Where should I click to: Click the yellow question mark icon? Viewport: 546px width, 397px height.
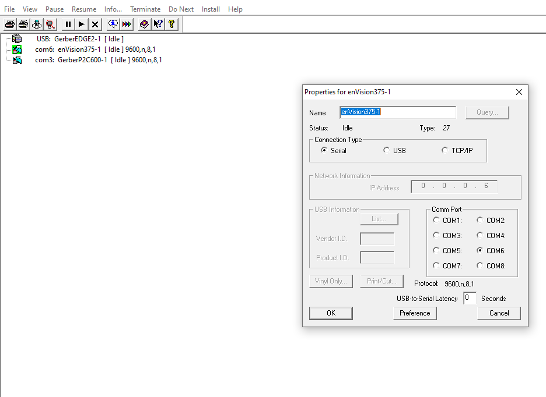click(x=171, y=24)
